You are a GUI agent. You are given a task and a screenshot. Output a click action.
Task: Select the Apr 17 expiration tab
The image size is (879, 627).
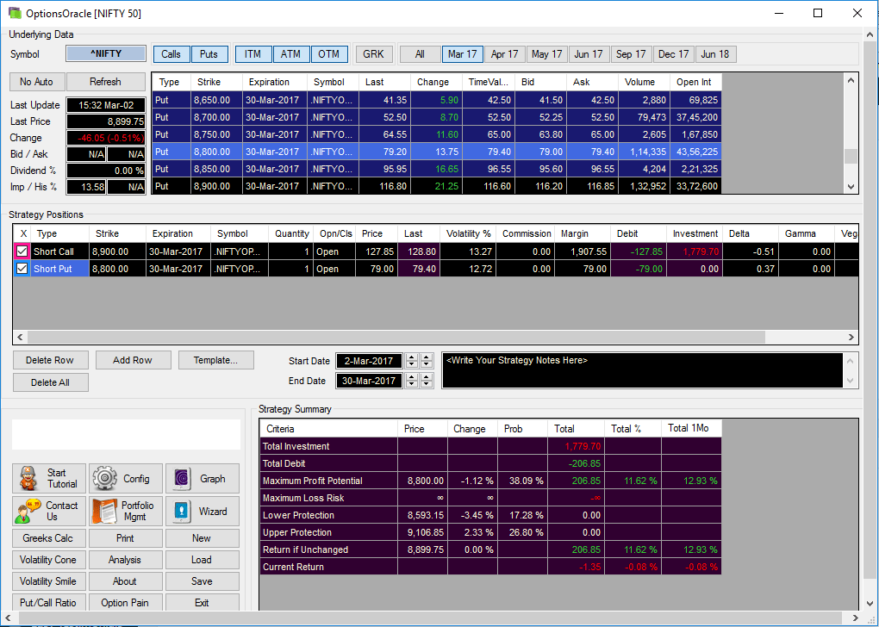504,54
